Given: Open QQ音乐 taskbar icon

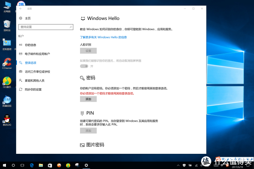Looking at the screenshot, I should (x=68, y=165).
